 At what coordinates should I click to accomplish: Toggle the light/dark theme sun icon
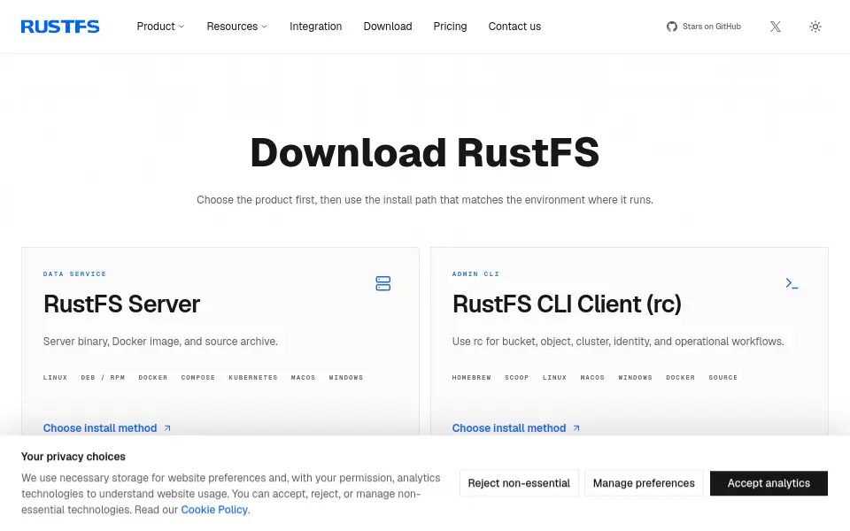[x=815, y=27]
